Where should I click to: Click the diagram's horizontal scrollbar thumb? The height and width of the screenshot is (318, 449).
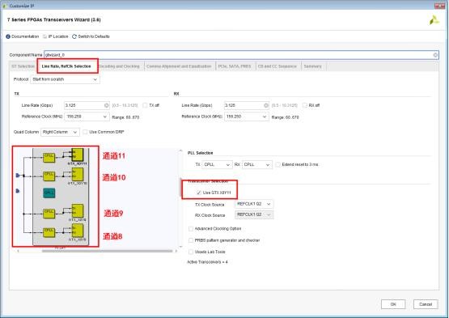108,252
